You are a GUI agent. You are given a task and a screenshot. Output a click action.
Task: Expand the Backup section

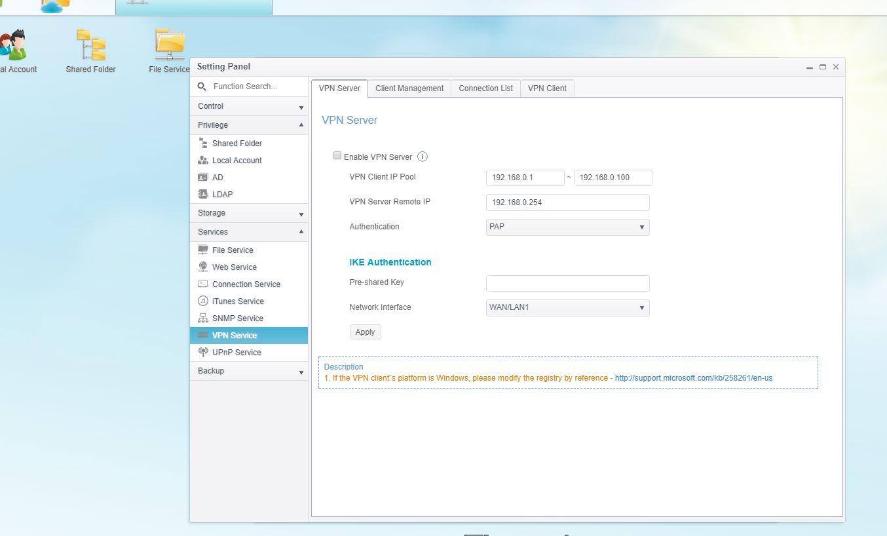(249, 371)
